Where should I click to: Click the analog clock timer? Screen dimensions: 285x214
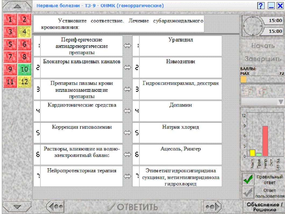(x=252, y=26)
